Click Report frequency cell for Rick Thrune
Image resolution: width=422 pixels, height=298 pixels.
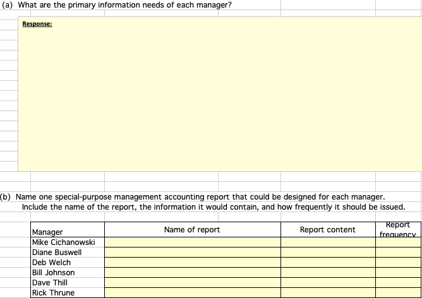[398, 292]
